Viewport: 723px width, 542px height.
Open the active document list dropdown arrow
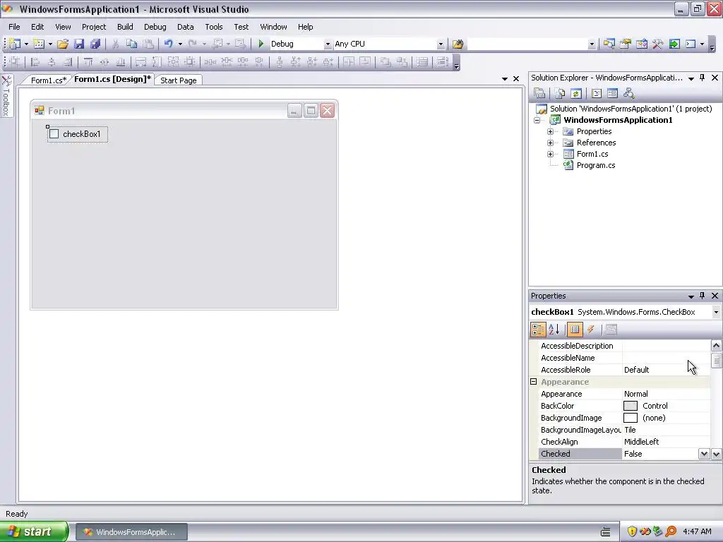coord(505,79)
